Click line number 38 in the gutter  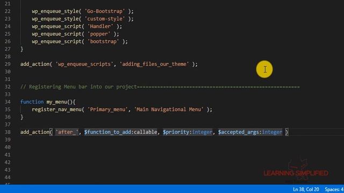pos(8,132)
